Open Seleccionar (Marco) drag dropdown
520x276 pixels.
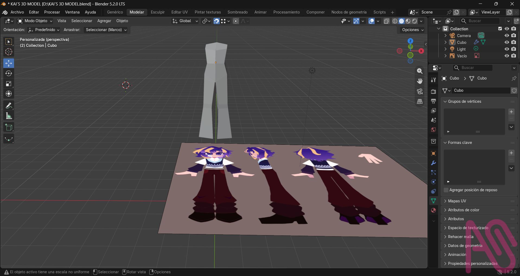point(106,30)
